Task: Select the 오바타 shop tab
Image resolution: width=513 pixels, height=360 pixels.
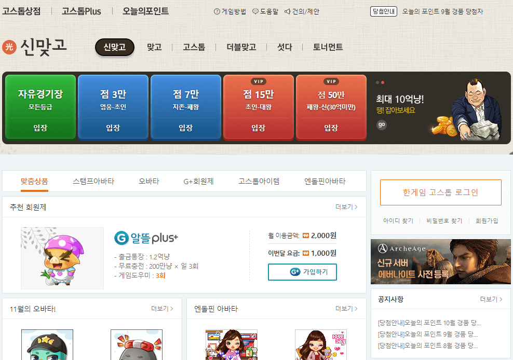Action: point(149,181)
